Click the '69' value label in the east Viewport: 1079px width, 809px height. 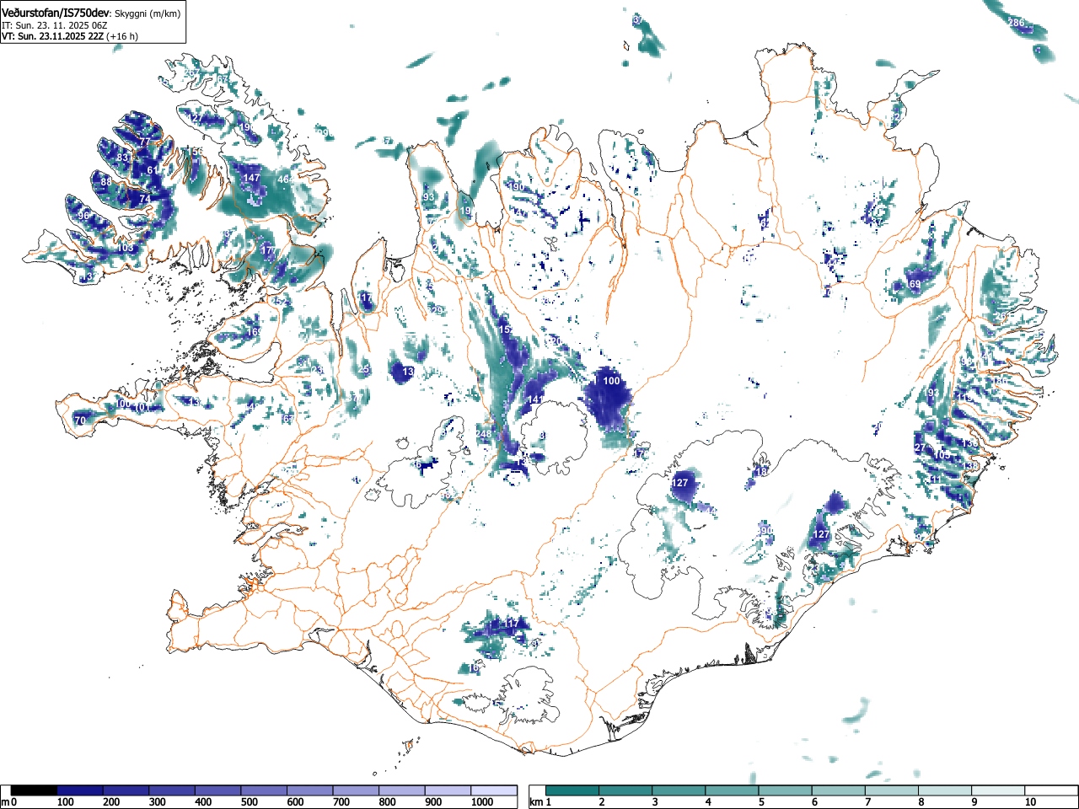click(x=915, y=285)
